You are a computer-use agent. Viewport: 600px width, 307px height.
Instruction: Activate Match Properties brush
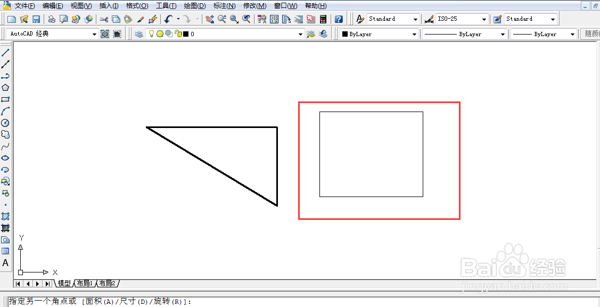[141, 19]
